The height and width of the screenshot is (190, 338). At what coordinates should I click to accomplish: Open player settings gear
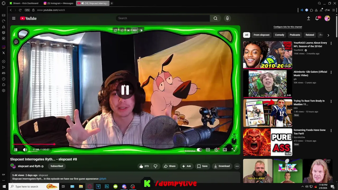216,150
